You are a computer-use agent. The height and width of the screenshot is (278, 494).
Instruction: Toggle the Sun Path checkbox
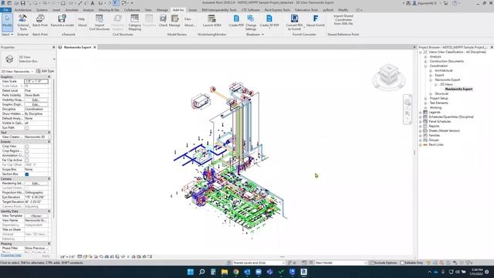27,128
